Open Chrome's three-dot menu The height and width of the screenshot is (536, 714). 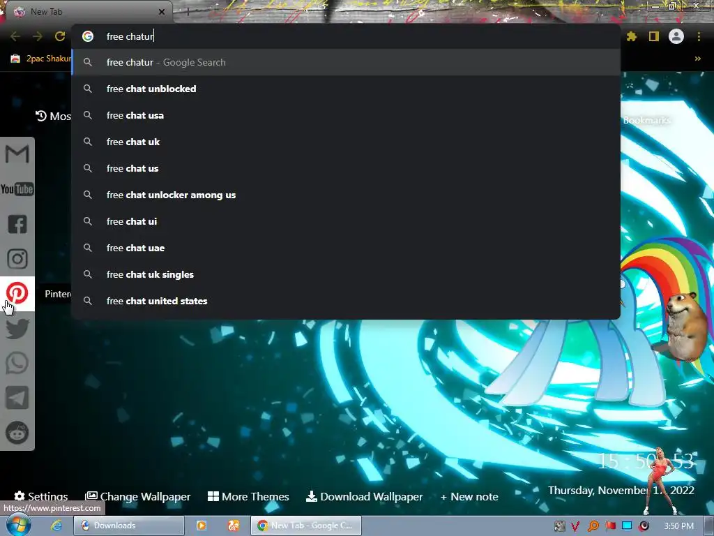pos(699,36)
